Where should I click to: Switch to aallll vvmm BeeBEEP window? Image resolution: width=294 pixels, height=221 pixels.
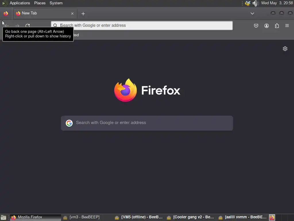click(243, 217)
